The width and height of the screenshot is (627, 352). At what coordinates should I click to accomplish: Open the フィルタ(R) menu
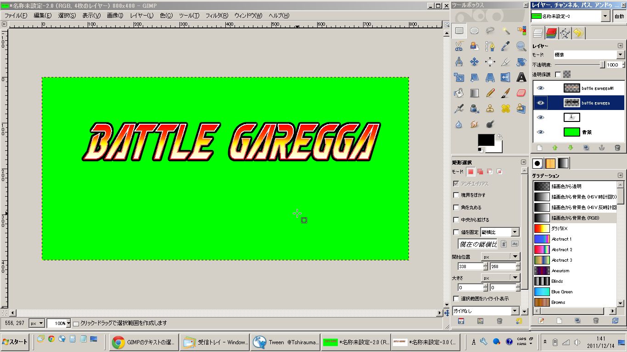pos(217,15)
